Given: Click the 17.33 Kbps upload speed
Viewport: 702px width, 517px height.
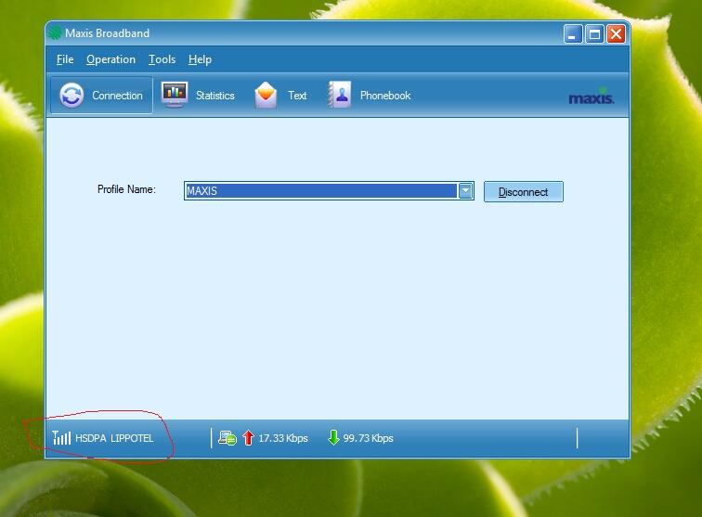Looking at the screenshot, I should point(283,438).
